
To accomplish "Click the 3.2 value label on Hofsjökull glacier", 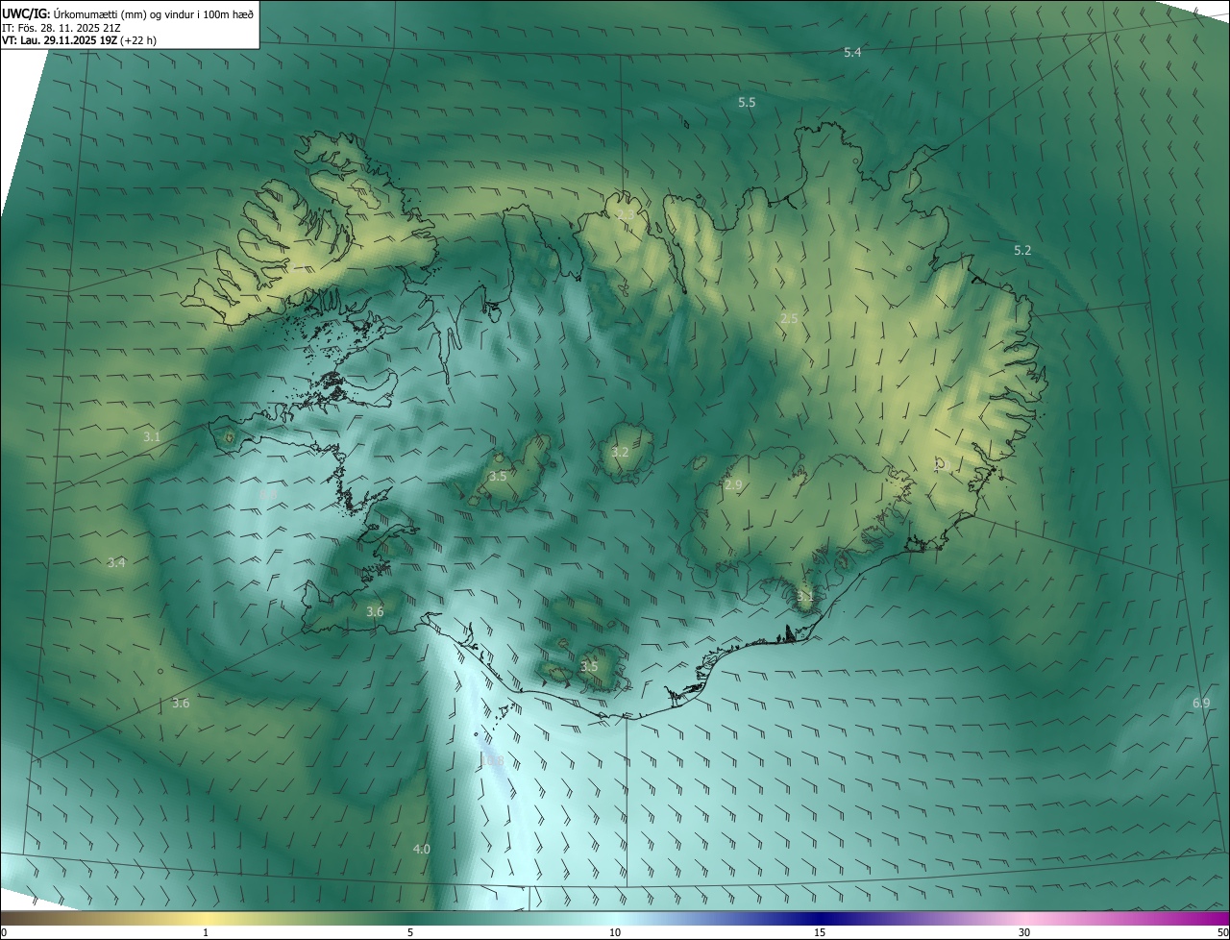I will [621, 452].
